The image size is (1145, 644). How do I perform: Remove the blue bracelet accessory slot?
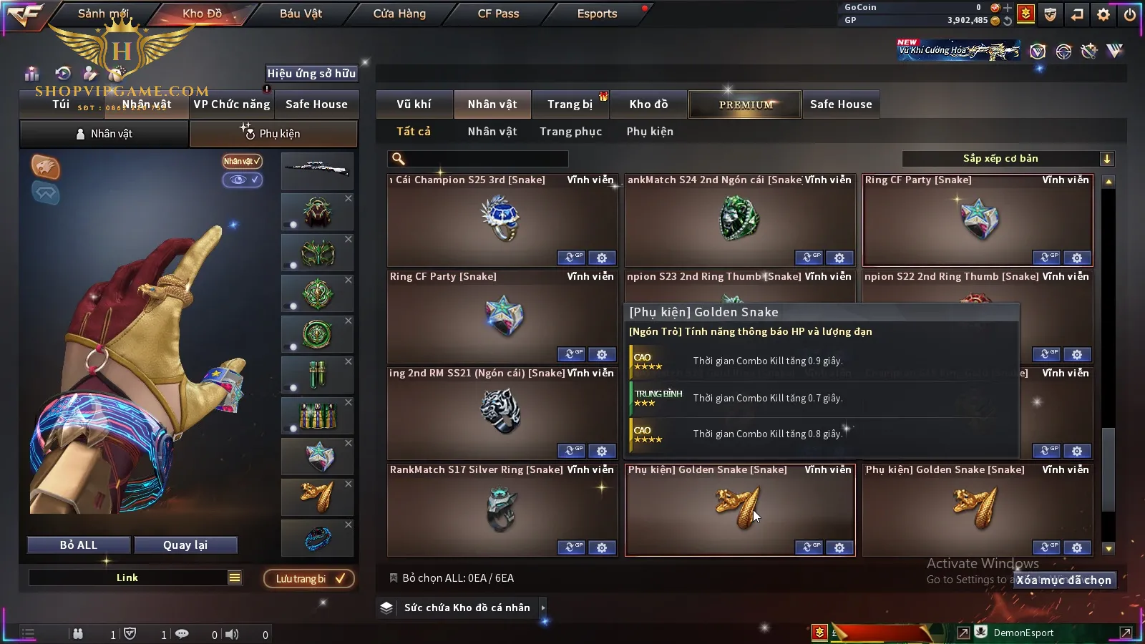[x=348, y=525]
